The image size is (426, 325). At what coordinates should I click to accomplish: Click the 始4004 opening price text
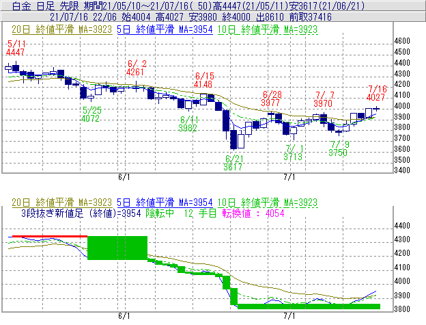click(136, 17)
